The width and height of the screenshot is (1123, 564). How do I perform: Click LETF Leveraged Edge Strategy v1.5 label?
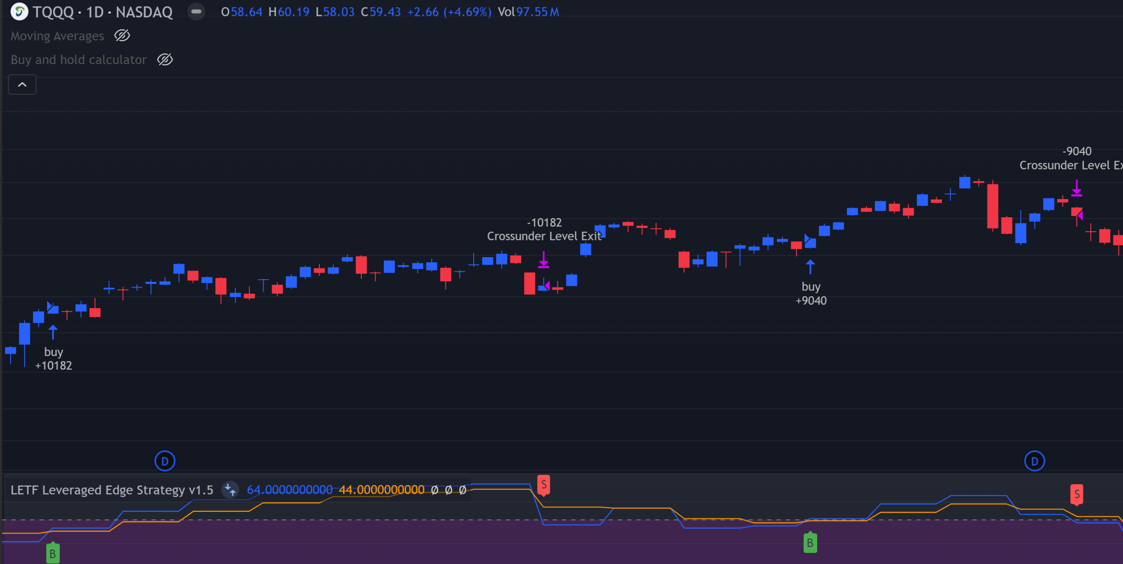tap(112, 490)
